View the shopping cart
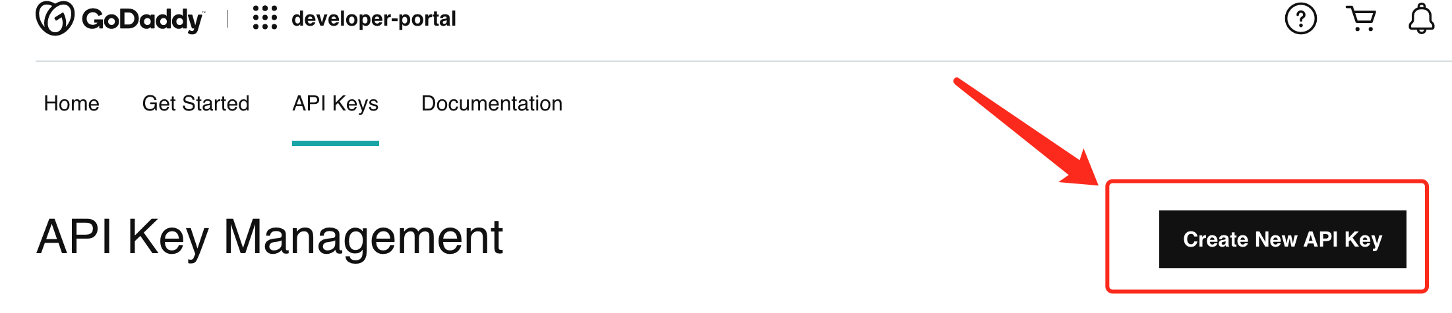 (1361, 18)
